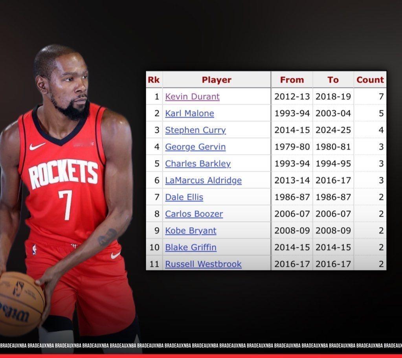402x358 pixels.
Task: Sort by the To column header
Action: coord(333,80)
